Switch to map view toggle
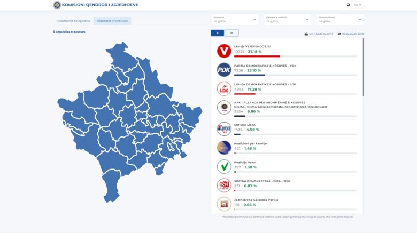The height and width of the screenshot is (234, 417). coord(218,33)
